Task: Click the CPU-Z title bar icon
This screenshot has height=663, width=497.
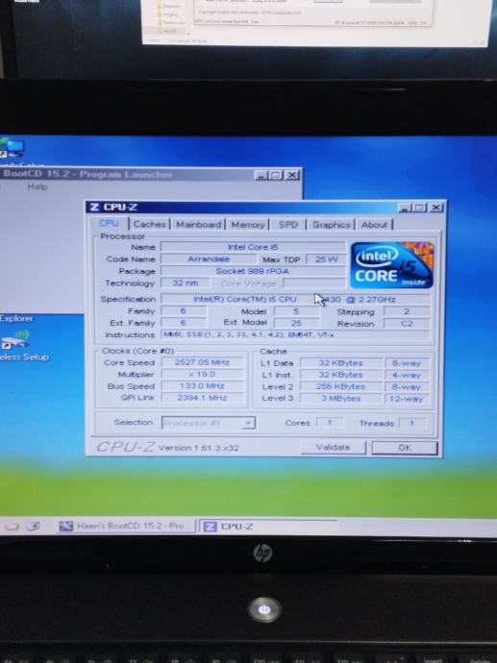Action: click(94, 207)
